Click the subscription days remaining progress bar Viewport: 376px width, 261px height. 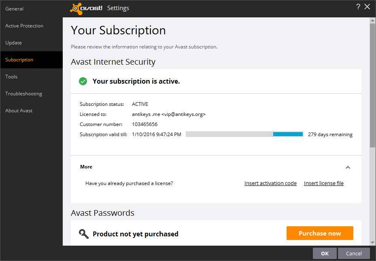click(244, 134)
